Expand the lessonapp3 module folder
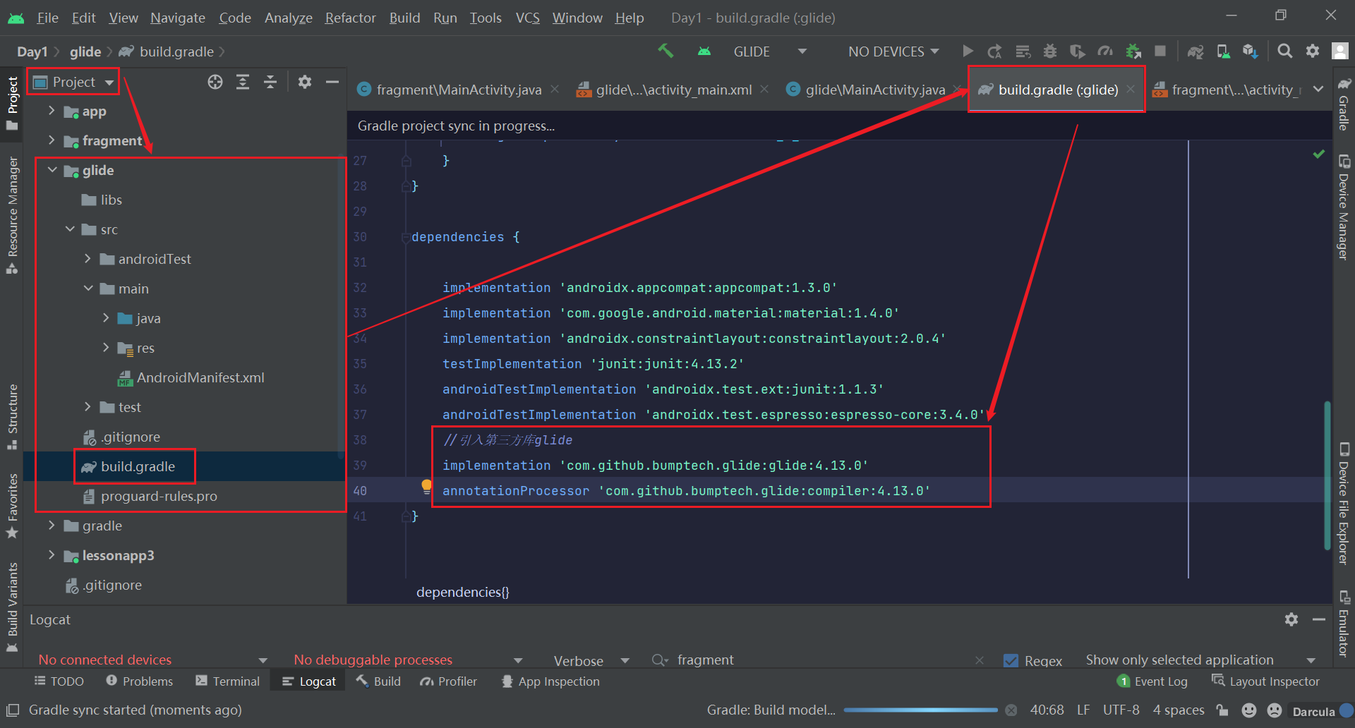Screen dimensions: 1355x728 52,555
